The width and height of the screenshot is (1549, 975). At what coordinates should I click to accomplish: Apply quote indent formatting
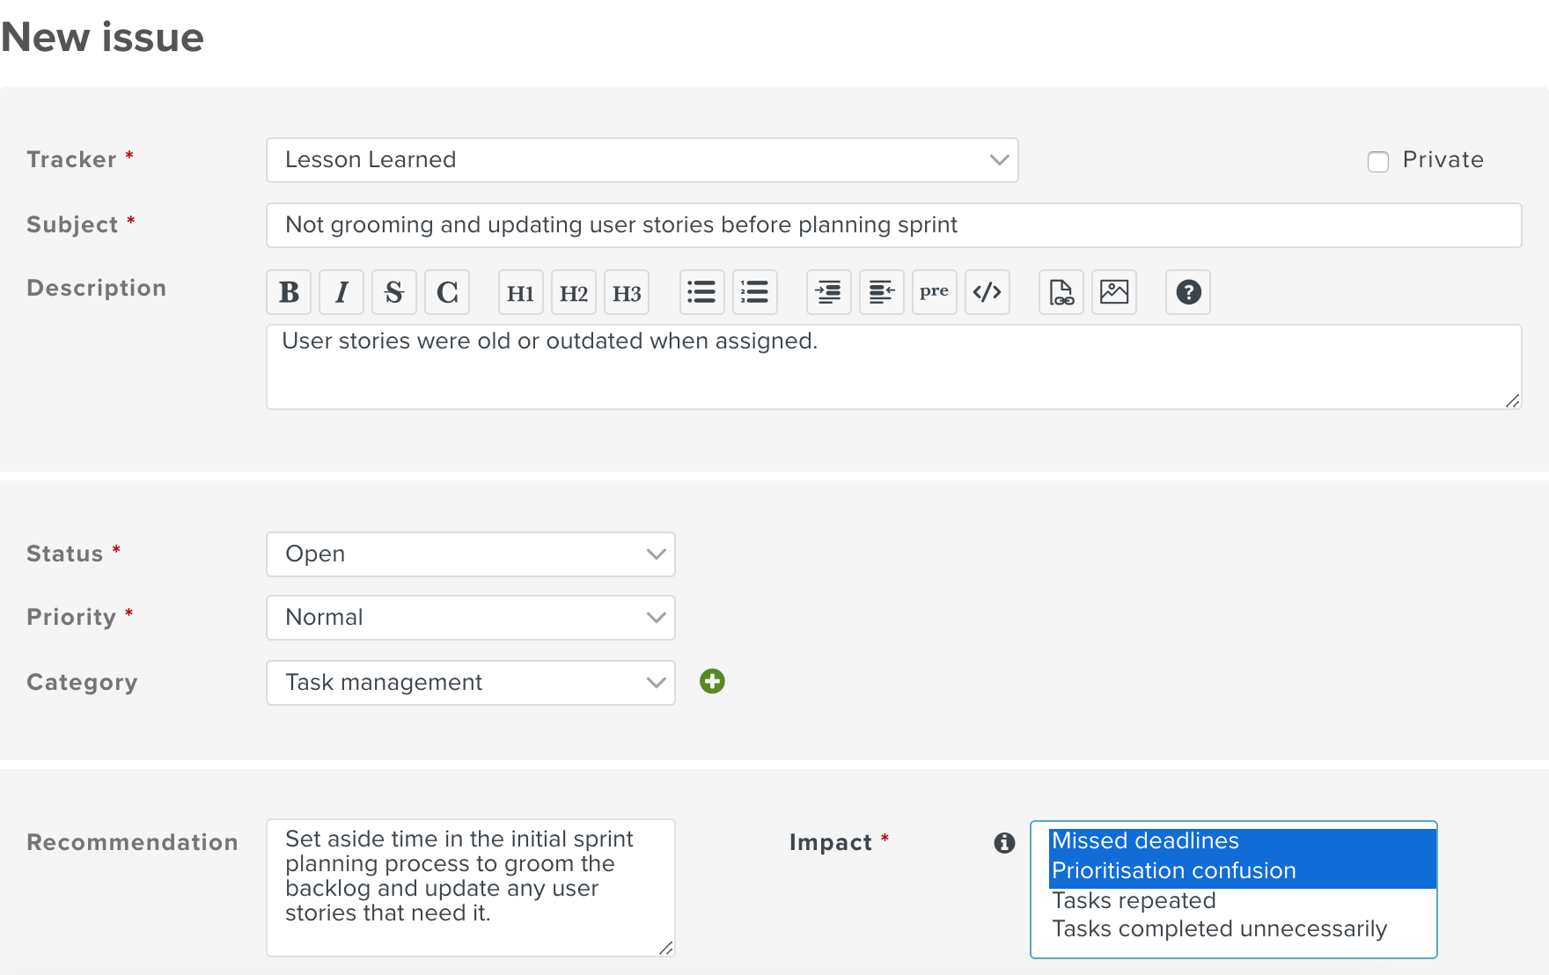pyautogui.click(x=829, y=292)
